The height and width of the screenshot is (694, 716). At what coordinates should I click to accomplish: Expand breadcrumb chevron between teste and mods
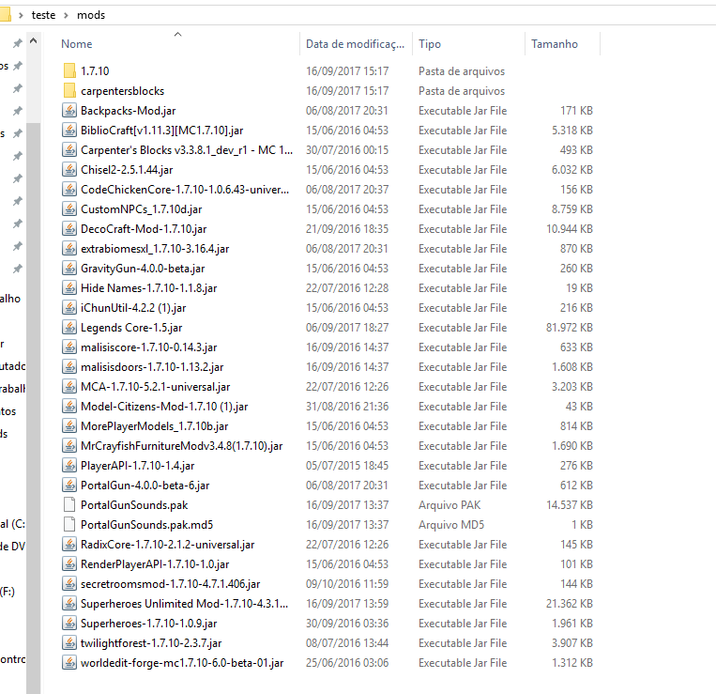[x=67, y=15]
